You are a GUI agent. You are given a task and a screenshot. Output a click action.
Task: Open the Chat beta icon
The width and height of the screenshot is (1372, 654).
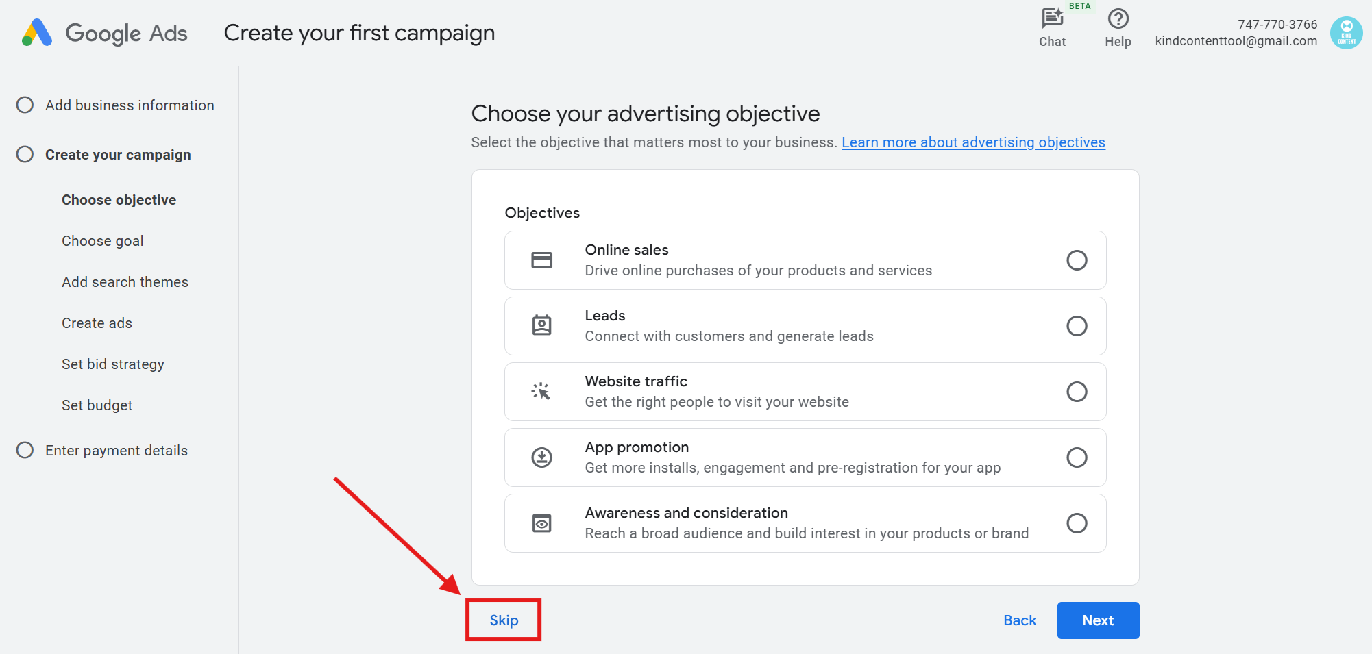[x=1052, y=19]
